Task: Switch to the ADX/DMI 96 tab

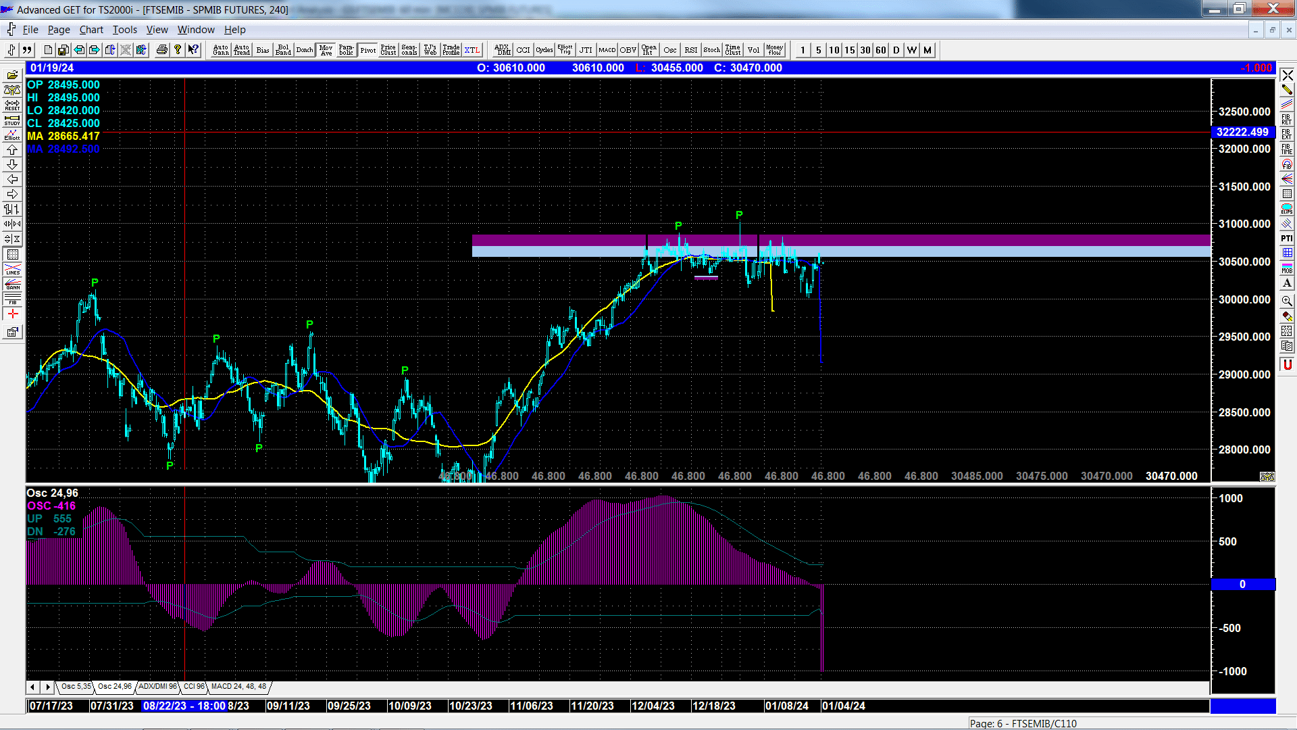Action: pos(158,687)
